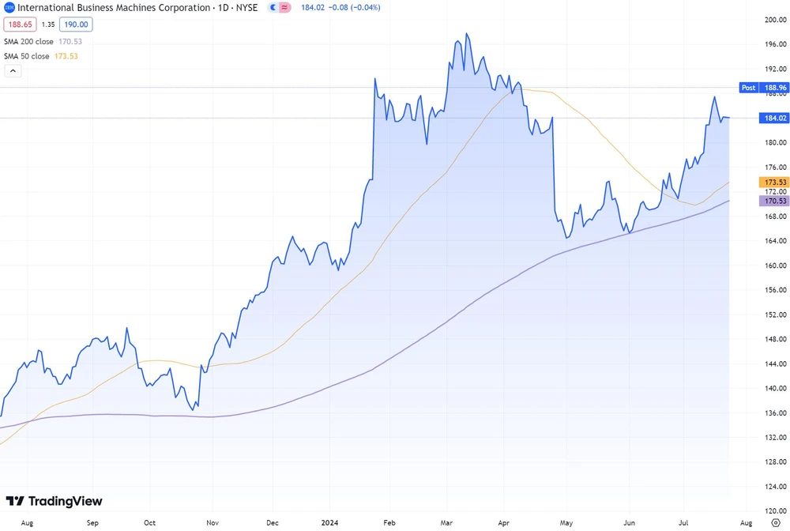Screen dimensions: 790x531
Task: Click the Buy button showing 190.00
Action: (76, 24)
